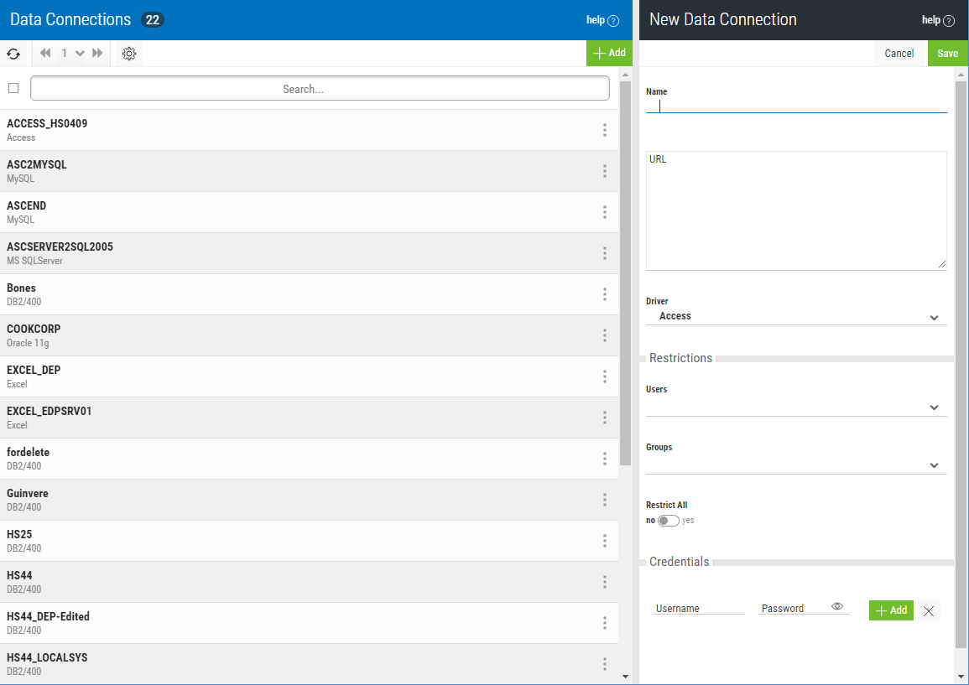The height and width of the screenshot is (685, 969).
Task: Go to previous page with rewind arrows
Action: click(x=45, y=54)
